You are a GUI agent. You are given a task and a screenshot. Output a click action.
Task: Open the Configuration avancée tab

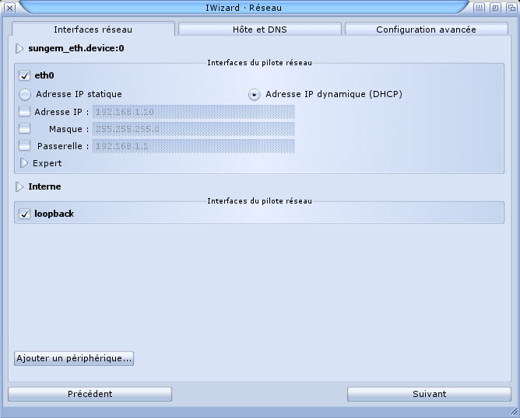426,29
